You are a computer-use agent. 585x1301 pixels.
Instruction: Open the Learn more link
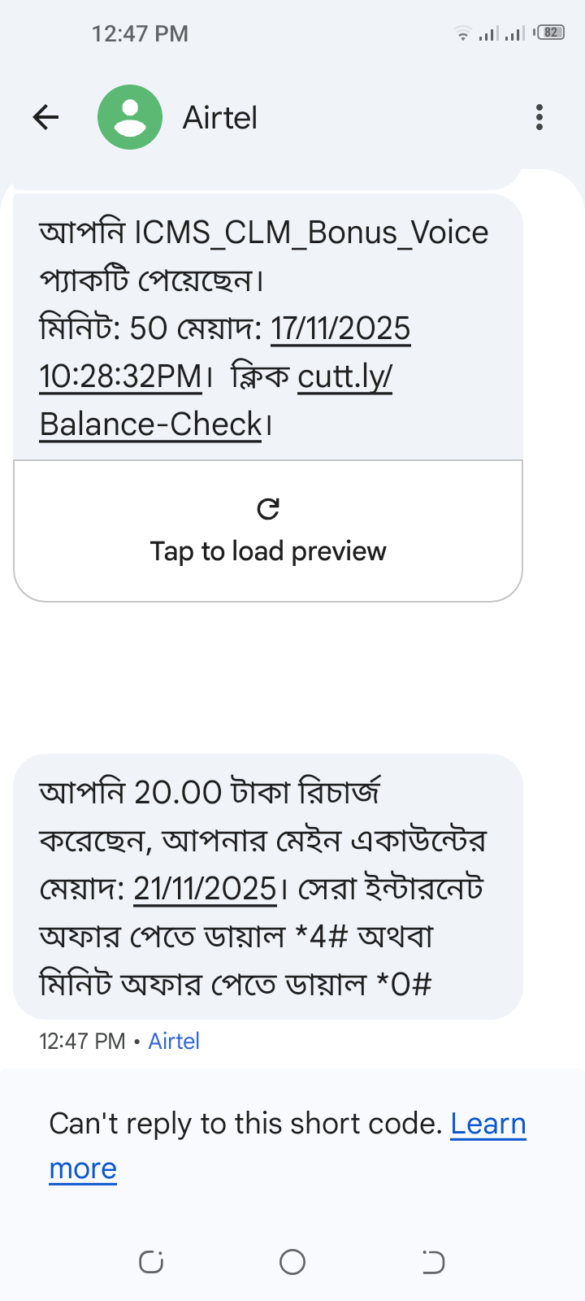pyautogui.click(x=487, y=1124)
